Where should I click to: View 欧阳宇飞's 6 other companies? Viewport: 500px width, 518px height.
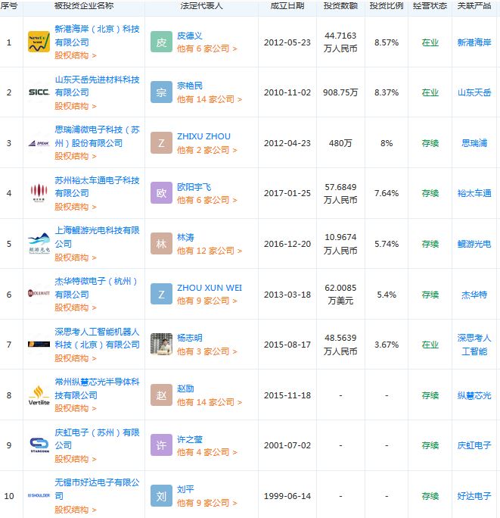tap(207, 200)
